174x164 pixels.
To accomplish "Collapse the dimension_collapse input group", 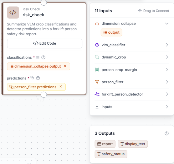I will [x=167, y=24].
